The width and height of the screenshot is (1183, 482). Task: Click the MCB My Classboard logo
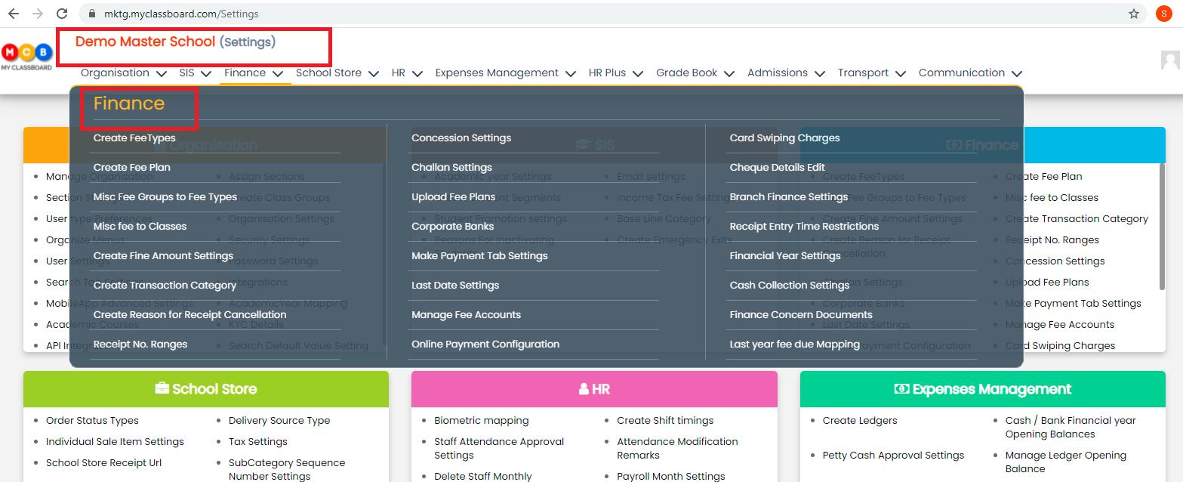(x=26, y=56)
